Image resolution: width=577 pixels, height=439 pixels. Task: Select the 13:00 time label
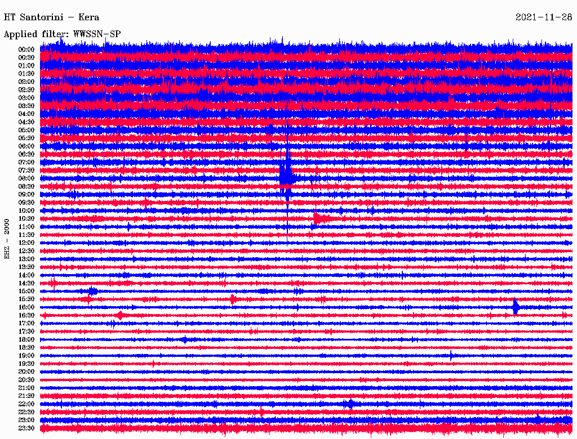pos(26,259)
